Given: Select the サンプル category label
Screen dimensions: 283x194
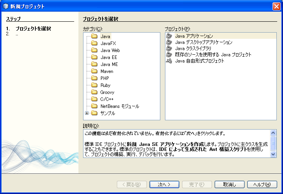Looking at the screenshot, I should tap(108, 113).
